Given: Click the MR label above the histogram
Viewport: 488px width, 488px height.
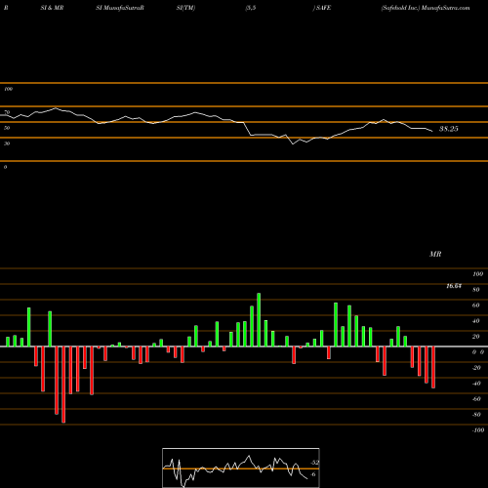Looking at the screenshot, I should (435, 254).
